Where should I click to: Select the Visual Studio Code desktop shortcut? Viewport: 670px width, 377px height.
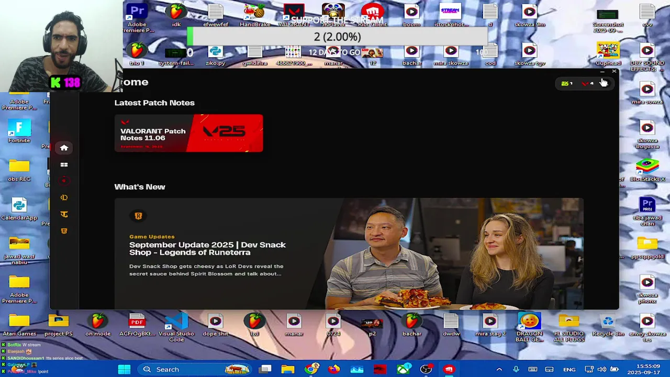pyautogui.click(x=176, y=327)
